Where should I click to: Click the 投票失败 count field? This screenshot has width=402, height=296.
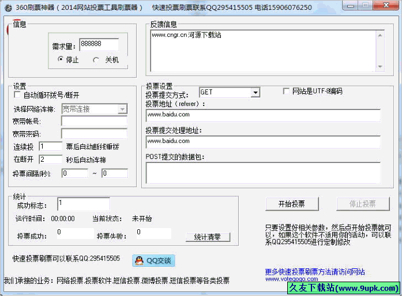(154, 233)
